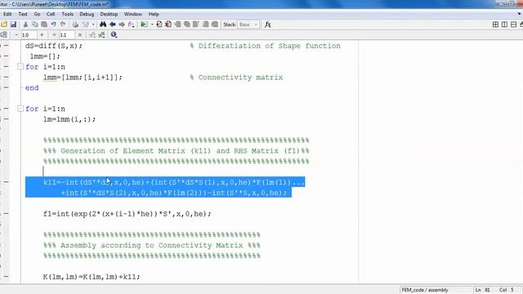Screen dimensions: 523x294
Task: Set or clear breakpoint toolbar icon
Action: [x=159, y=24]
